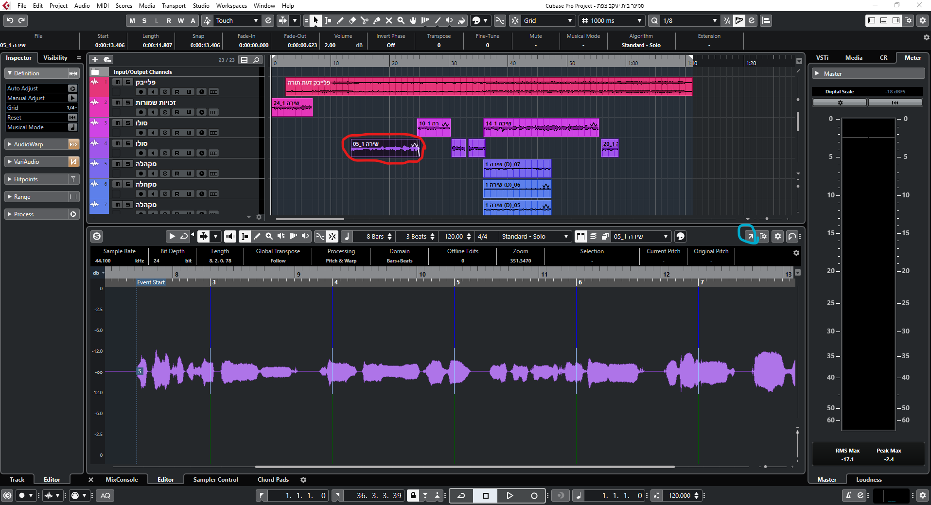Click the Audition Loop icon in sample editor
931x505 pixels.
tap(184, 236)
